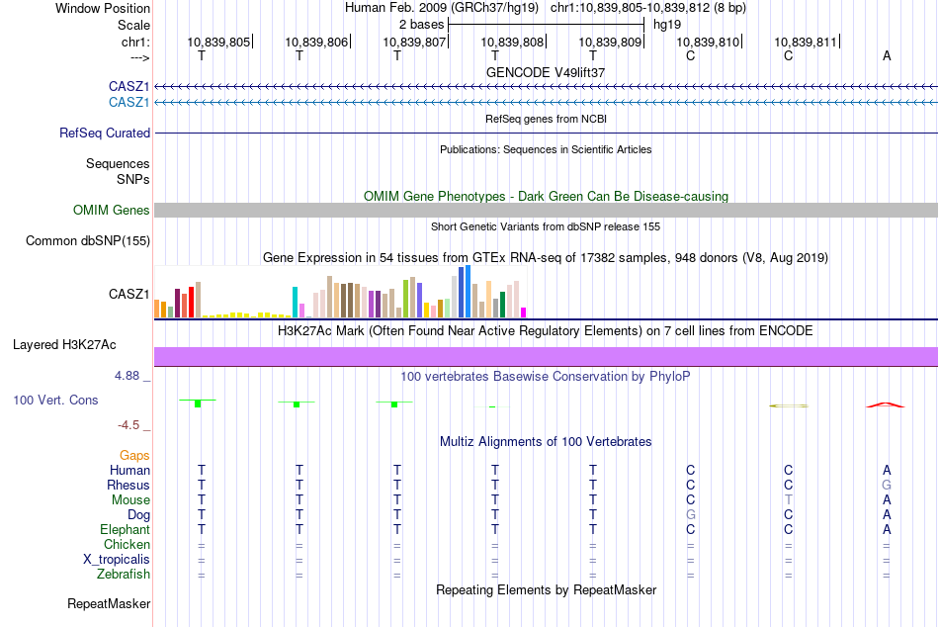939x627 pixels.
Task: Click RefSeq genes from NCBI title
Action: pyautogui.click(x=546, y=119)
